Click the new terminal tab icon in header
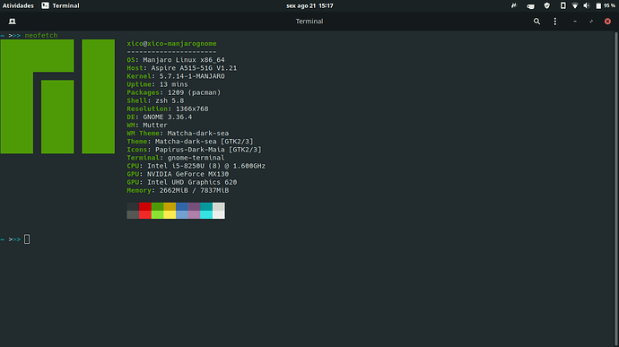The width and height of the screenshot is (619, 347). pyautogui.click(x=13, y=22)
